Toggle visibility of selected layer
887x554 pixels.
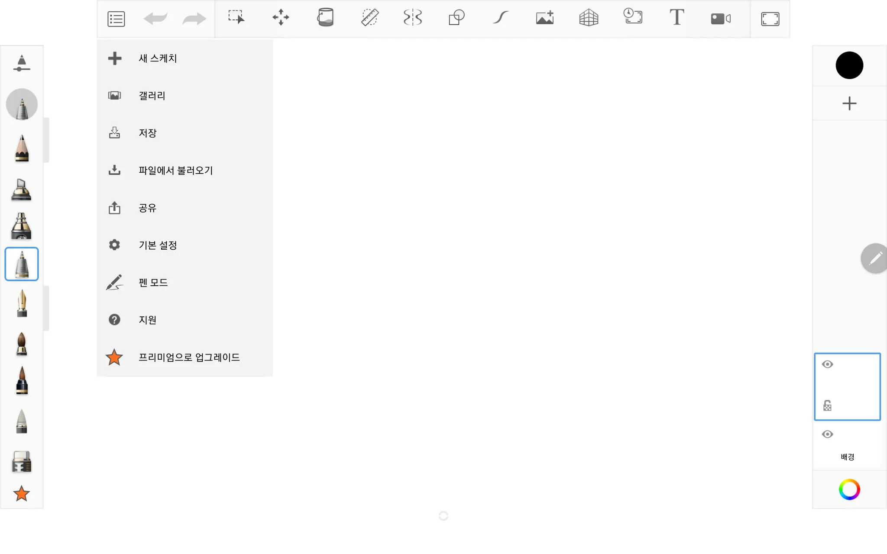(x=827, y=364)
